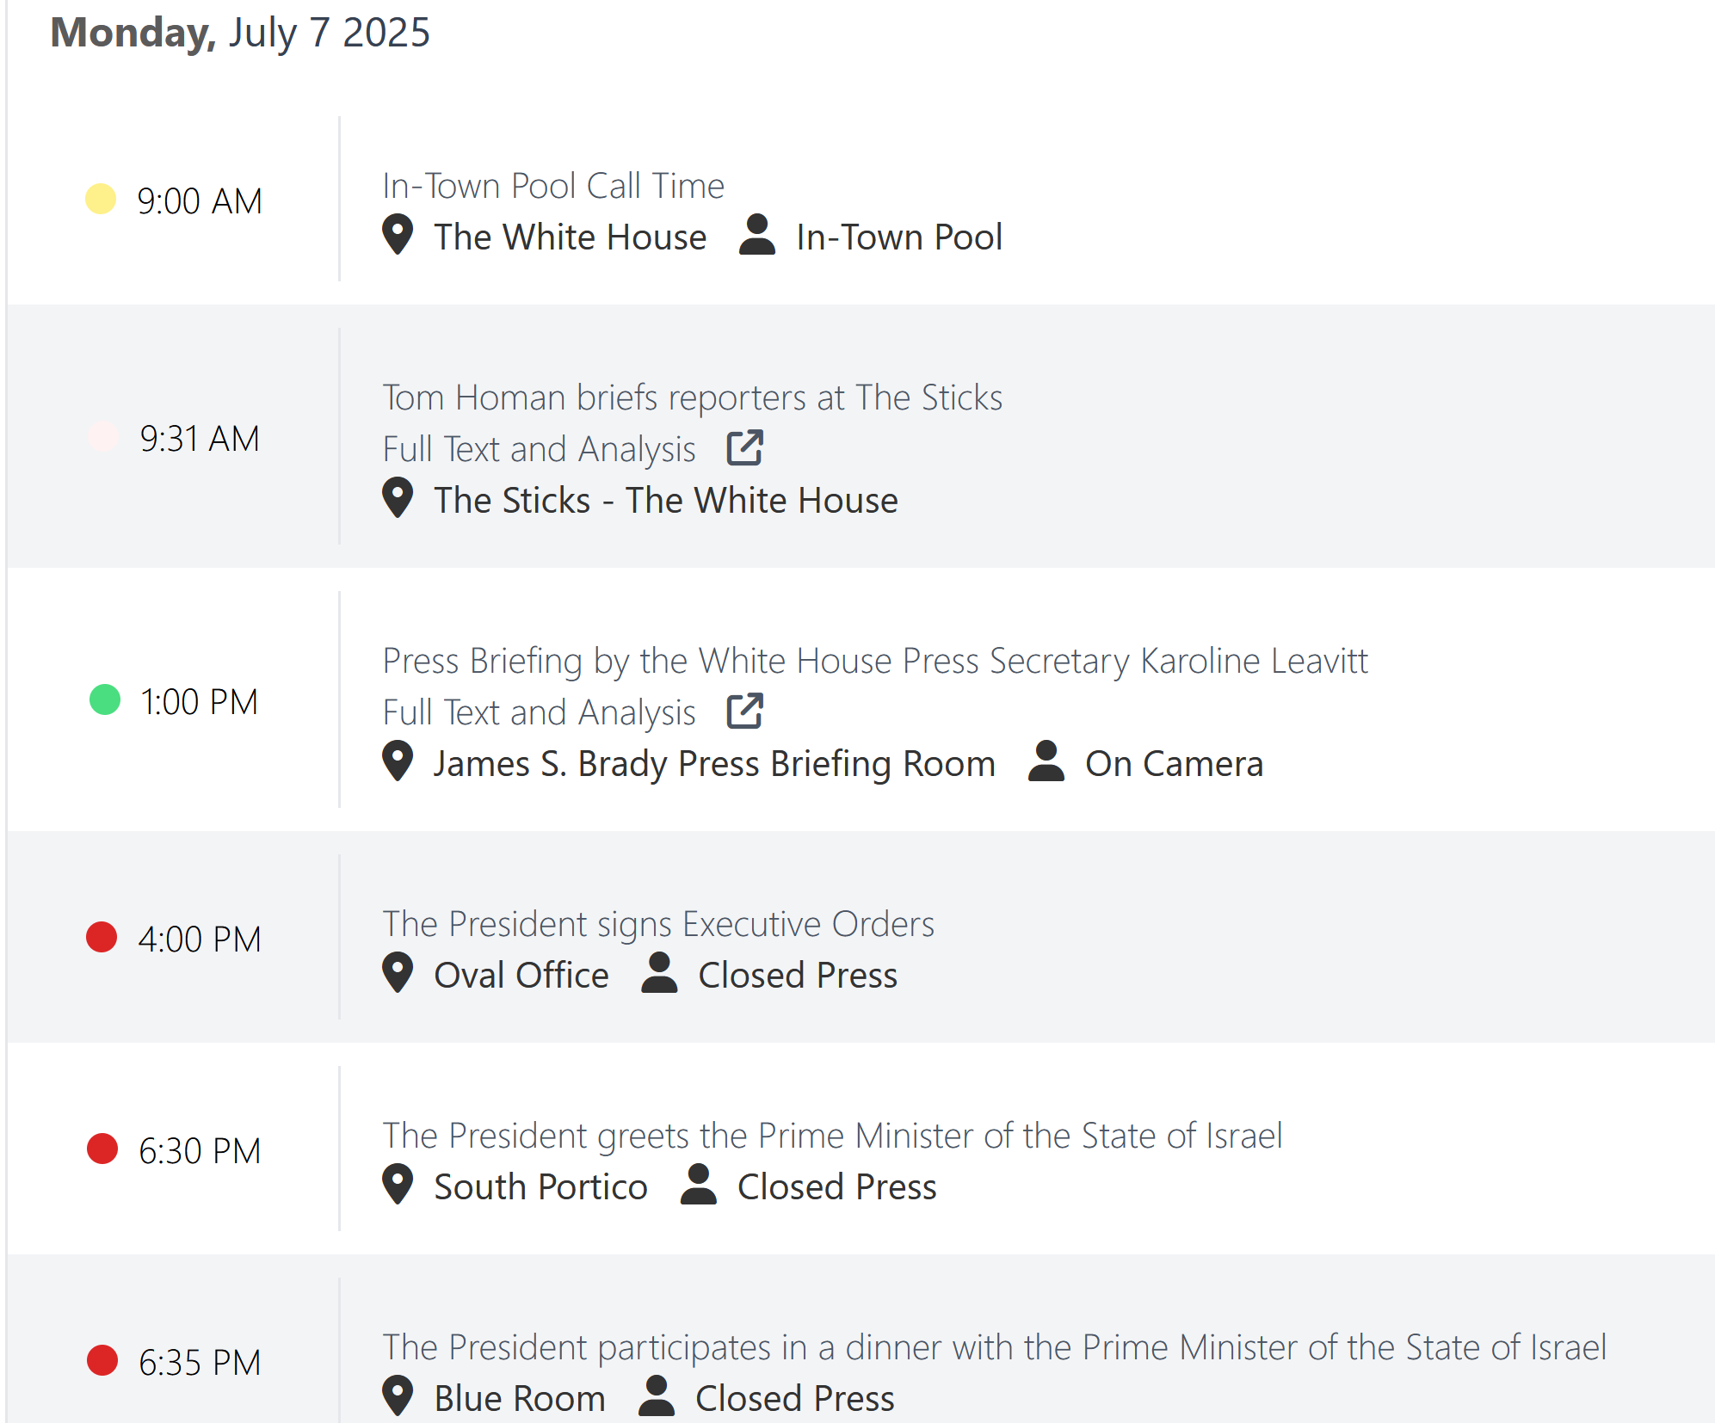Select Press Briefing by Karoline Leavitt title
Image resolution: width=1715 pixels, height=1423 pixels.
point(875,661)
